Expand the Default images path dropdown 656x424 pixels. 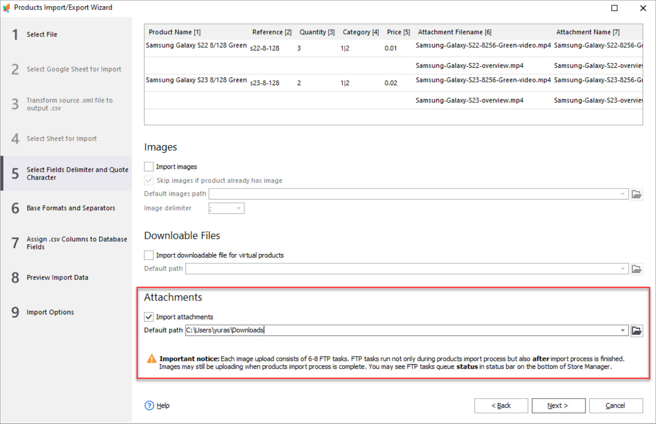tap(622, 194)
